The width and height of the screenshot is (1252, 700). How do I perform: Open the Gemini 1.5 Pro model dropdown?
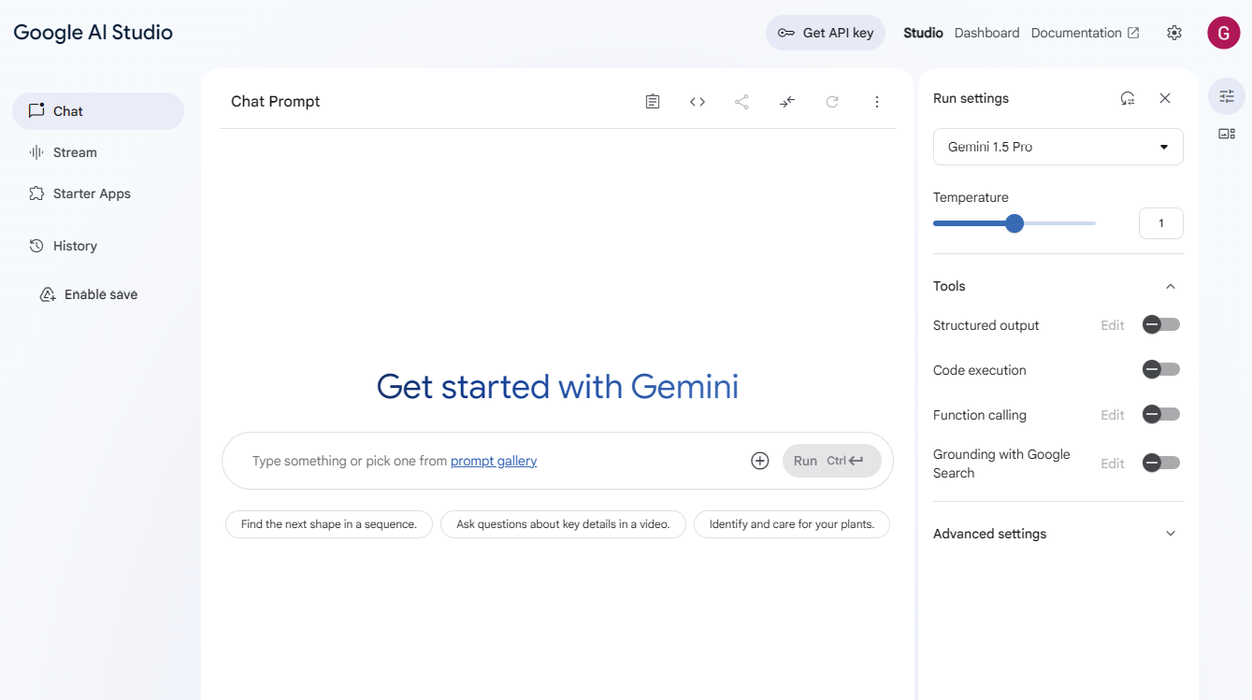click(x=1058, y=147)
